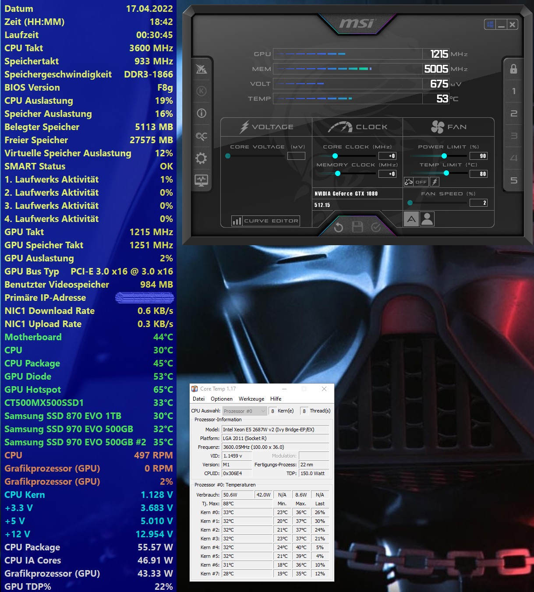Switch to user-defined fan control
This screenshot has height=592, width=534.
click(427, 218)
